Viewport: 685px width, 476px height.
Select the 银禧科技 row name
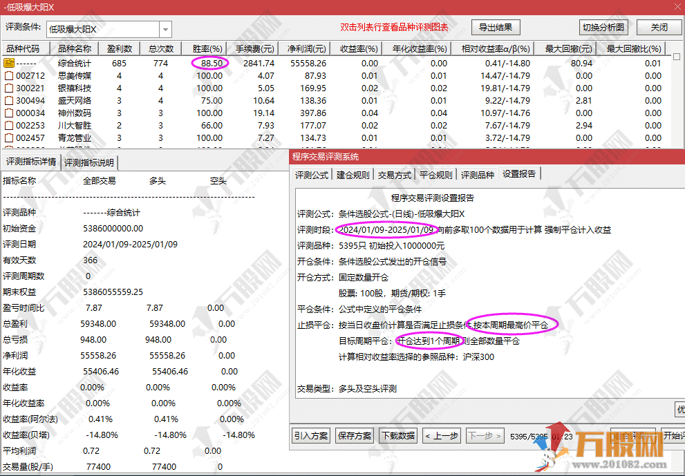click(74, 88)
